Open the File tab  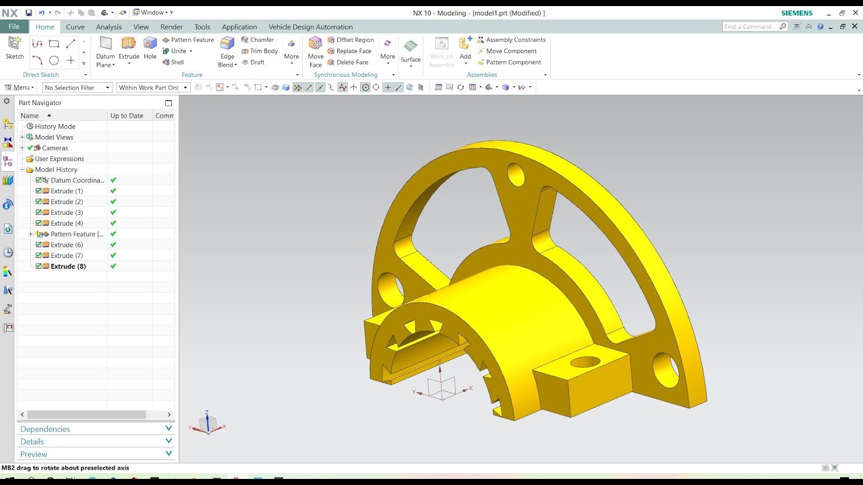(14, 27)
